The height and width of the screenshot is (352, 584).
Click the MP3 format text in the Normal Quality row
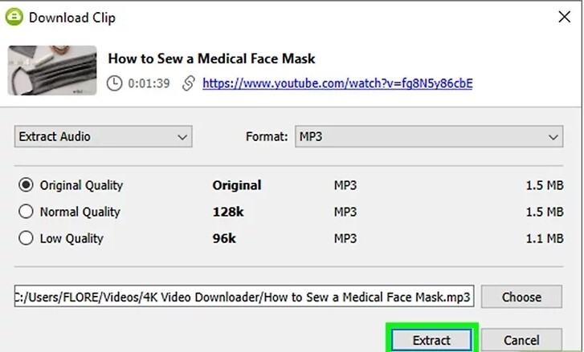point(345,212)
